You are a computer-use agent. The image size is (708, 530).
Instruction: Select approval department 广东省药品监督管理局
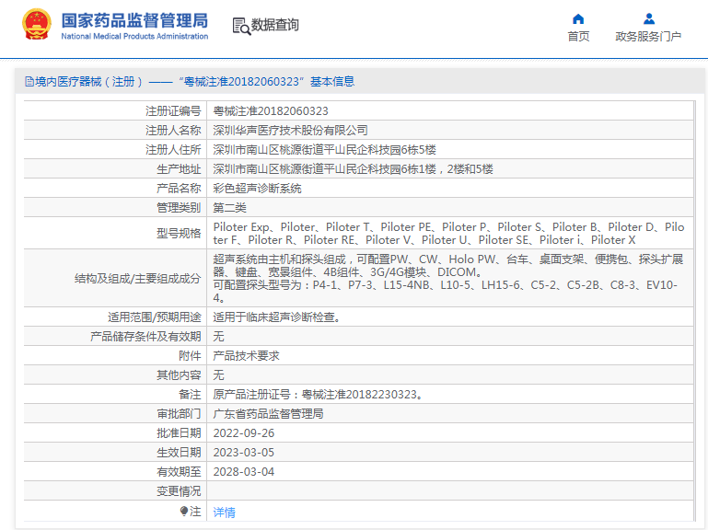point(268,414)
